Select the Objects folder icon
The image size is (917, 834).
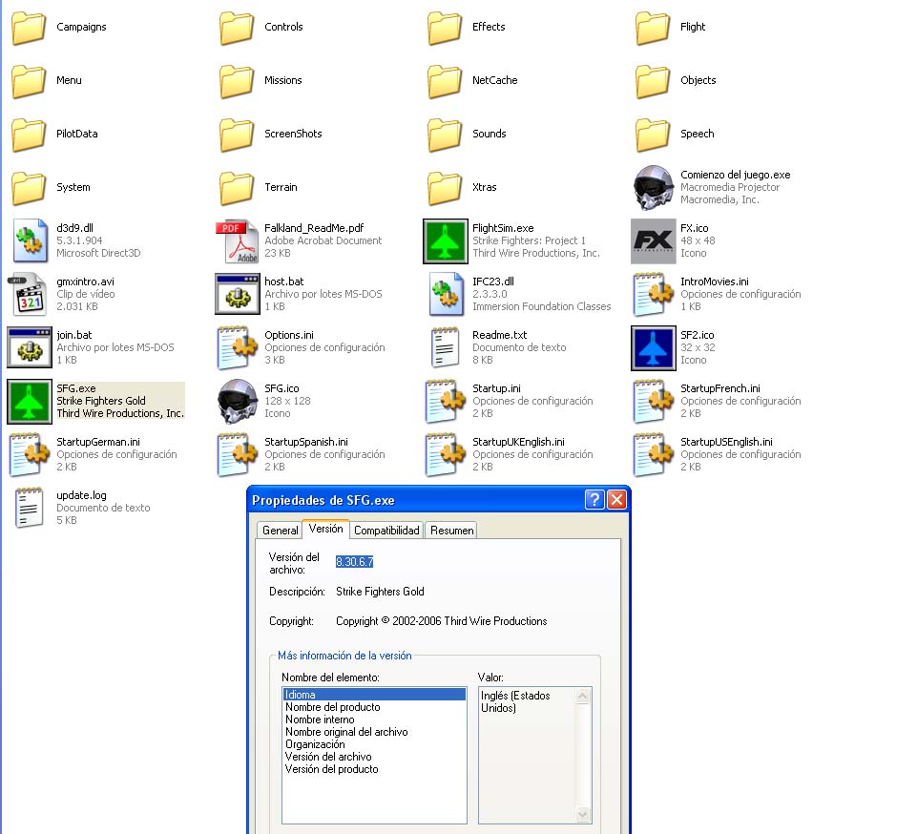pyautogui.click(x=653, y=81)
